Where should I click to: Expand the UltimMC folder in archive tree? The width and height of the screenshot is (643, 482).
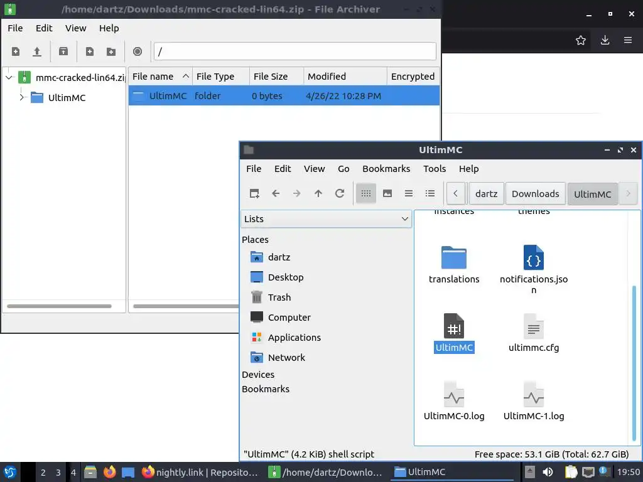pos(22,97)
